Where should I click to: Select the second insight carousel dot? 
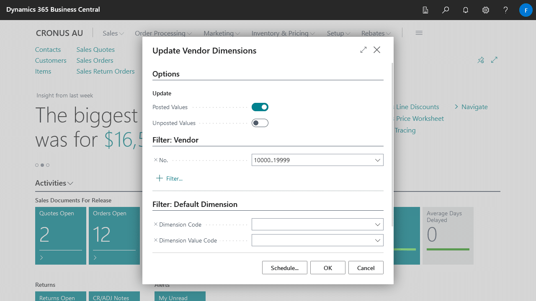pos(42,165)
